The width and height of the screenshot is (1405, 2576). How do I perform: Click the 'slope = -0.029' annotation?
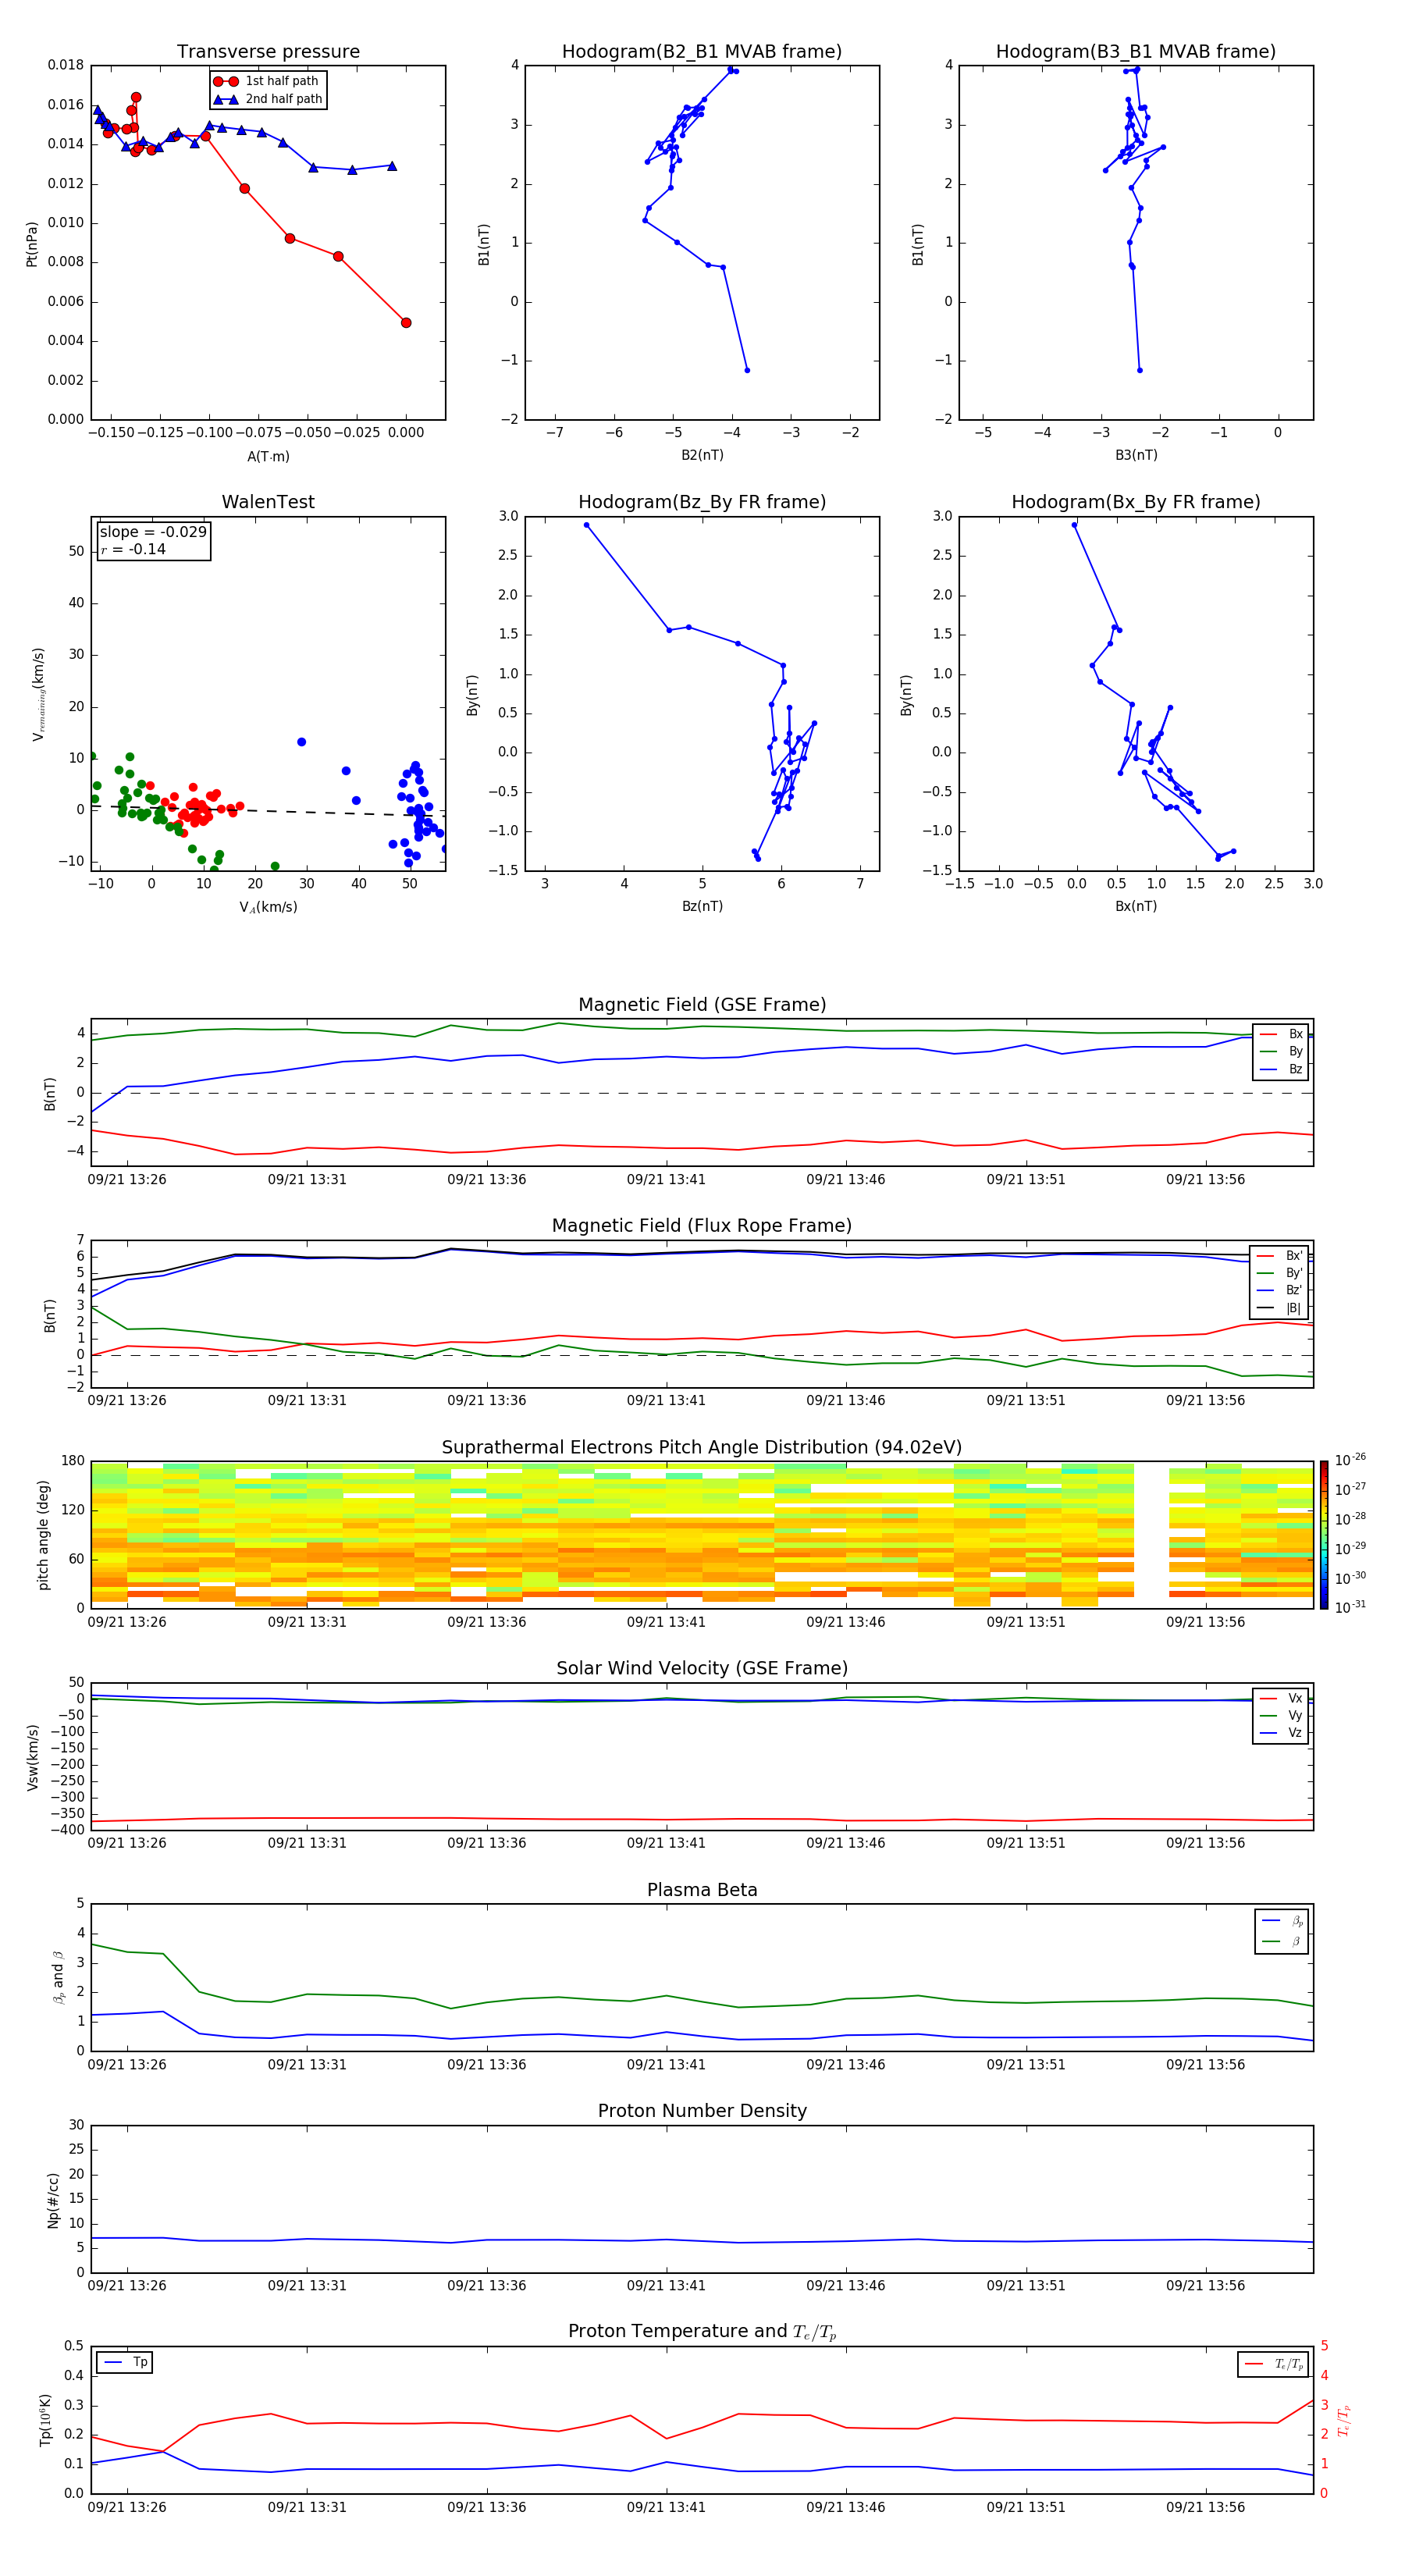point(153,532)
